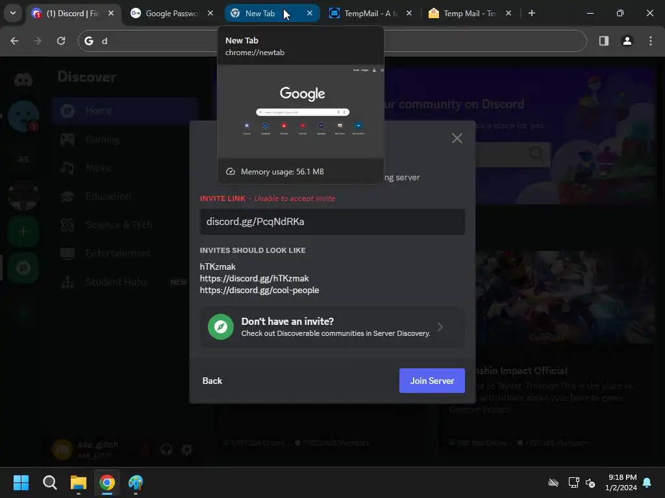Close the Join Server dialog with X

457,138
